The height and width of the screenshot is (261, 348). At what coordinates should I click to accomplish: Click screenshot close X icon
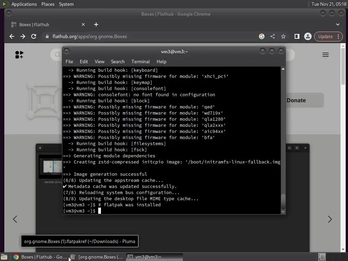click(305, 148)
